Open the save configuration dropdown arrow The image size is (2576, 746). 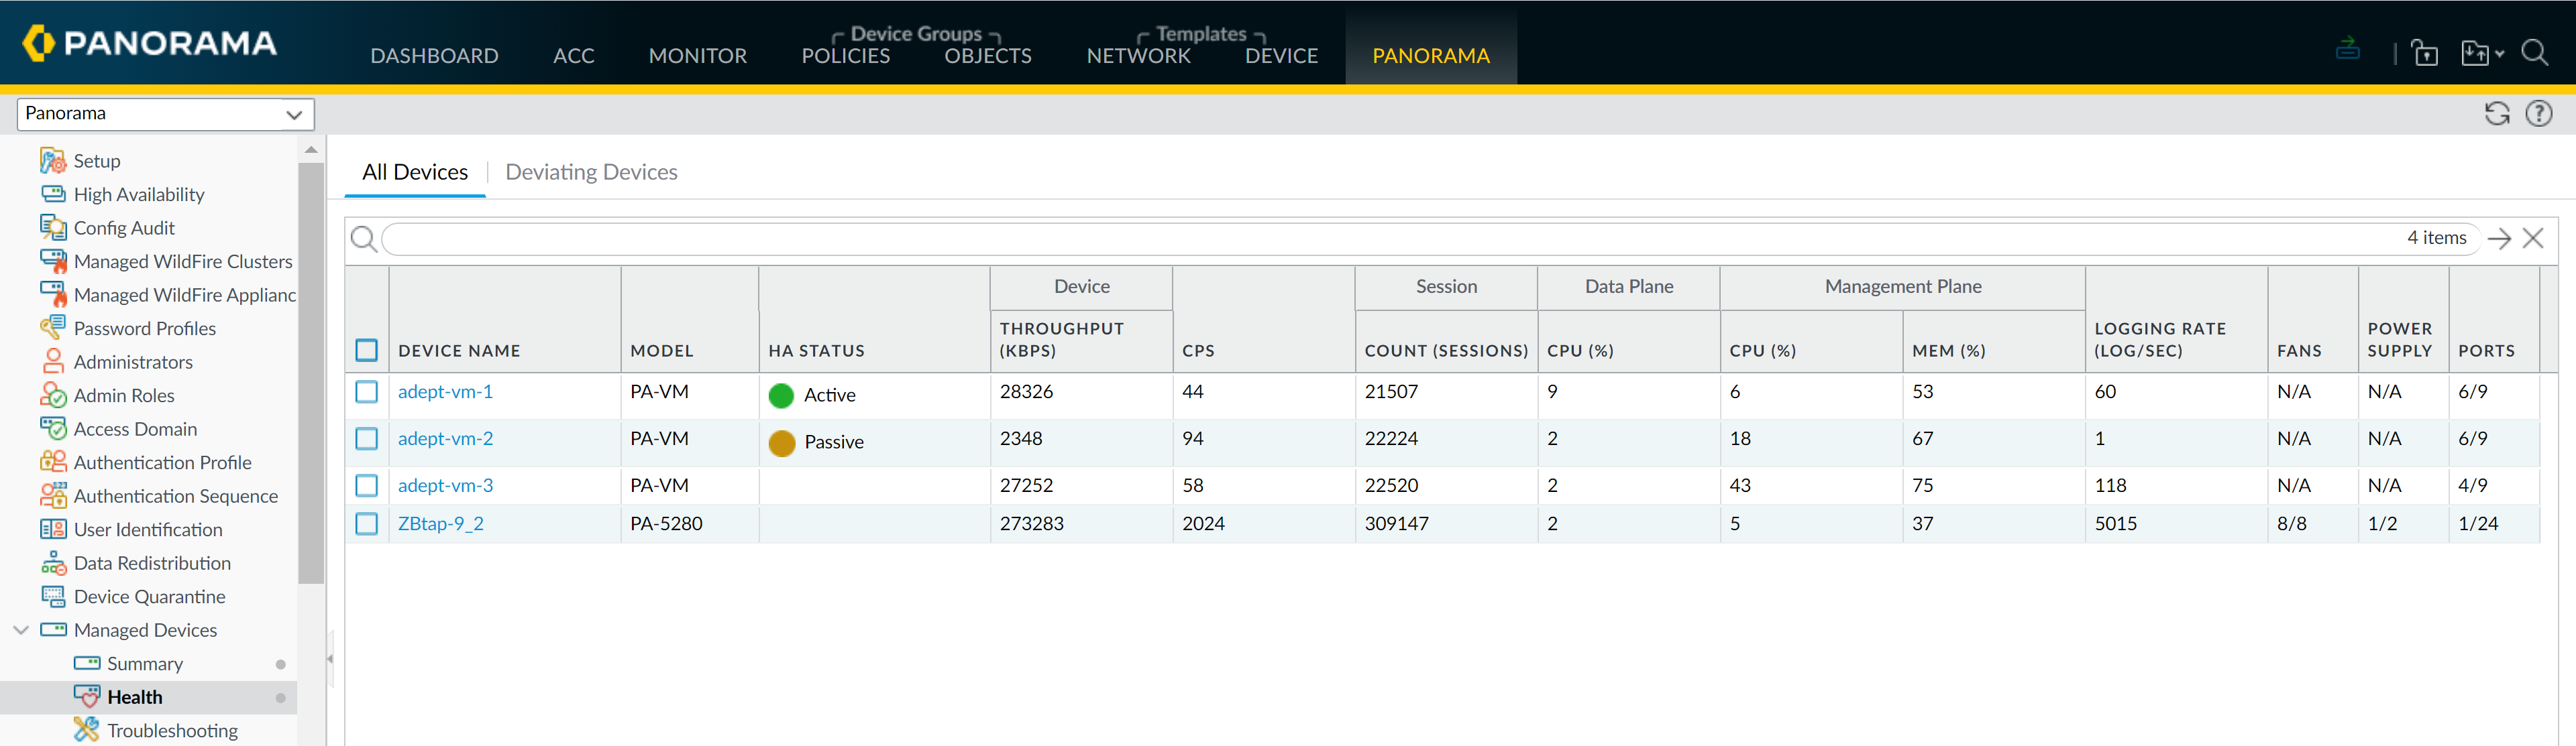tap(2499, 54)
